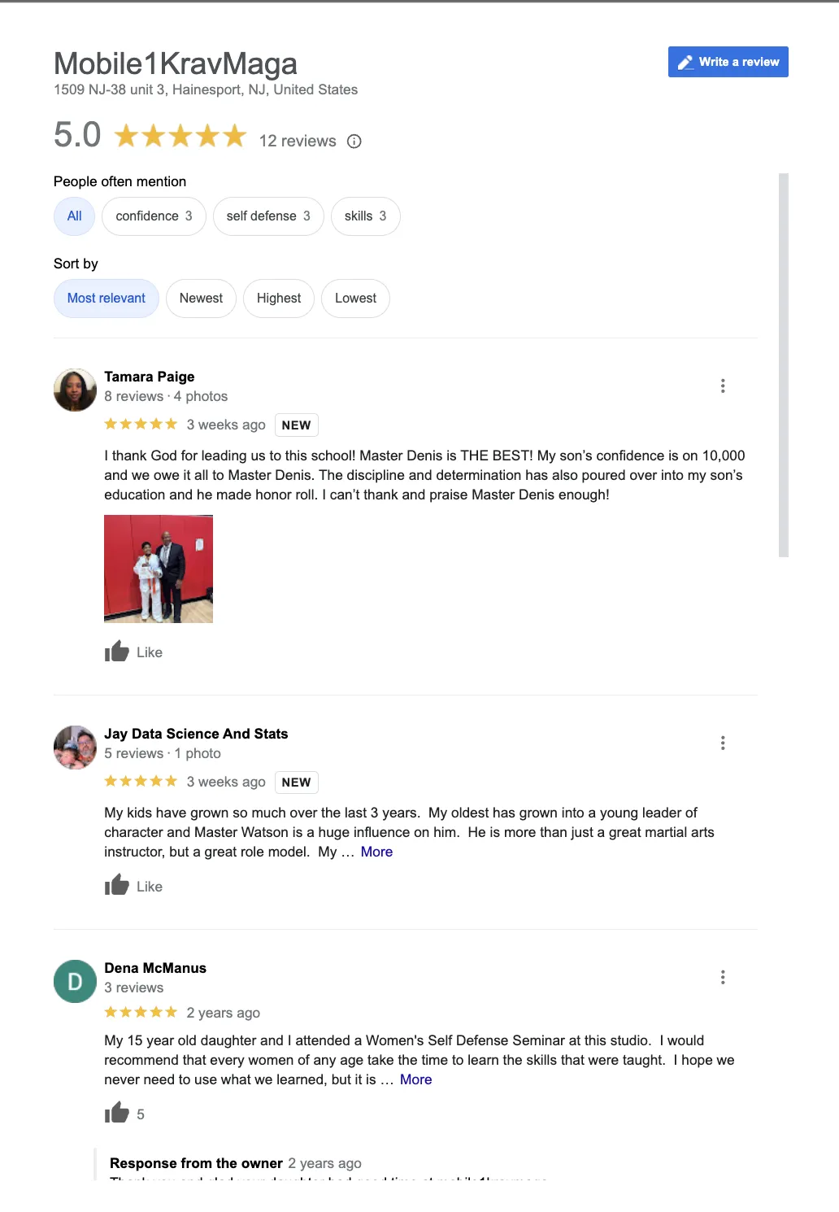This screenshot has height=1212, width=839.
Task: Click Dena McManus's green D avatar
Action: (75, 982)
